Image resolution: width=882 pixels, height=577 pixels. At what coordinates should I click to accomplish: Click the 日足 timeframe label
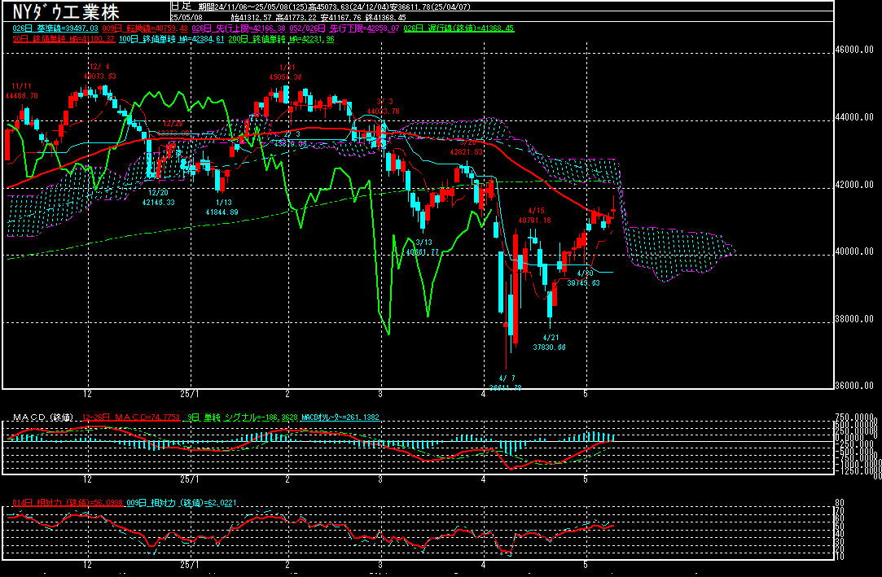click(181, 7)
